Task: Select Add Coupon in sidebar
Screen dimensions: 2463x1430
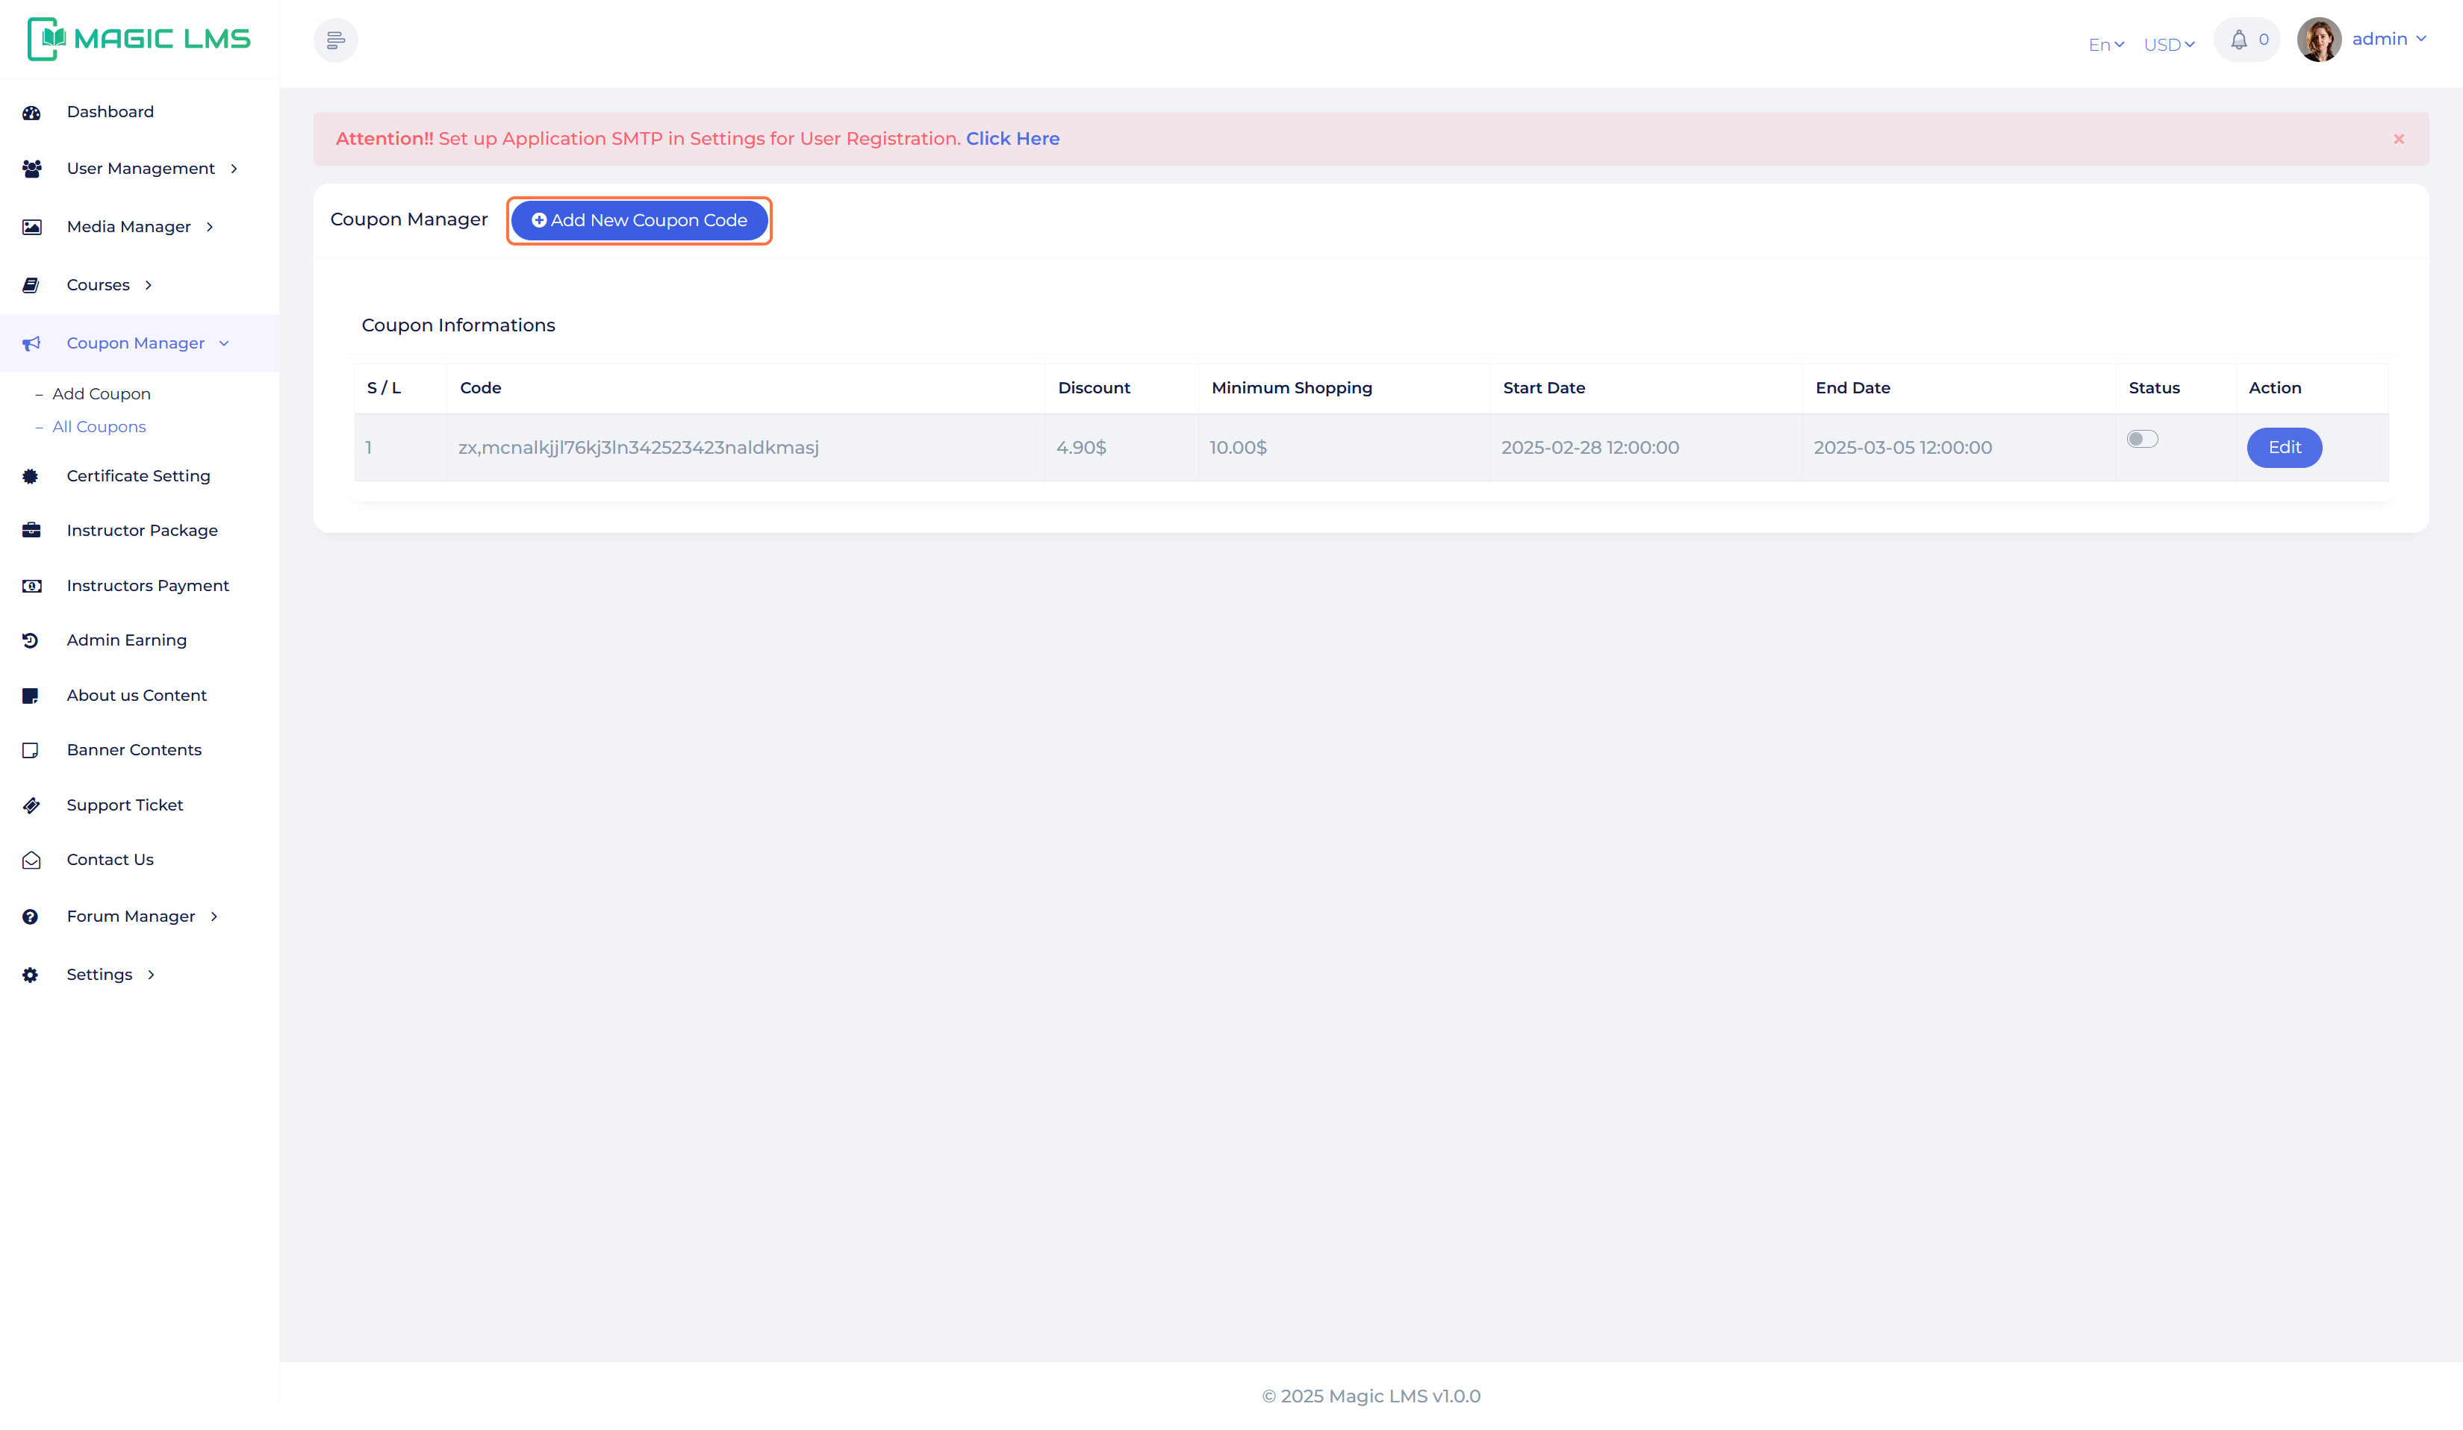Action: pos(102,393)
